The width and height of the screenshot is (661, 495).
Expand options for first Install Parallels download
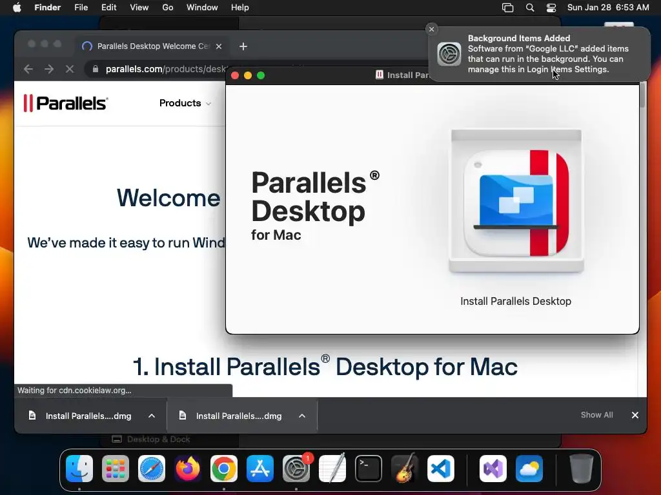[x=152, y=416]
